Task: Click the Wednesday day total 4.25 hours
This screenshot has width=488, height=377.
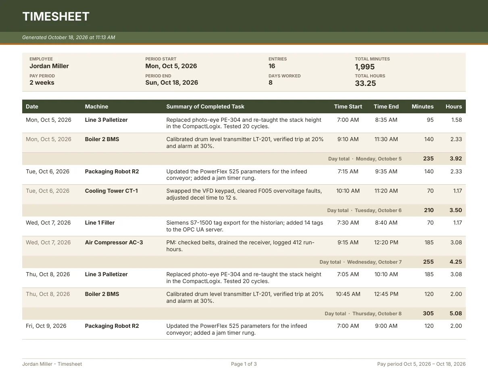Action: point(456,262)
